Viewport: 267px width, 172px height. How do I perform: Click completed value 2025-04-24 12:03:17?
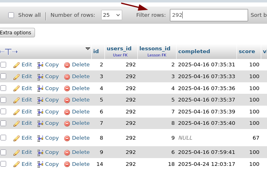tap(207, 164)
